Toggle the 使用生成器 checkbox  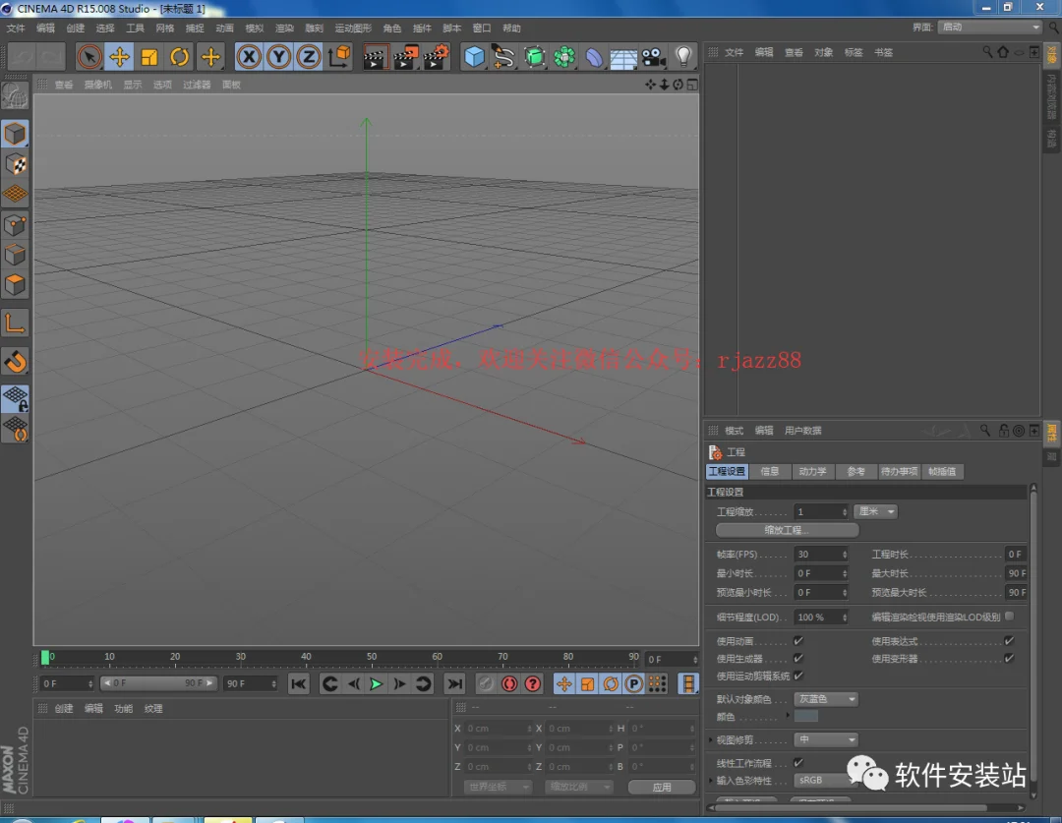tap(798, 658)
